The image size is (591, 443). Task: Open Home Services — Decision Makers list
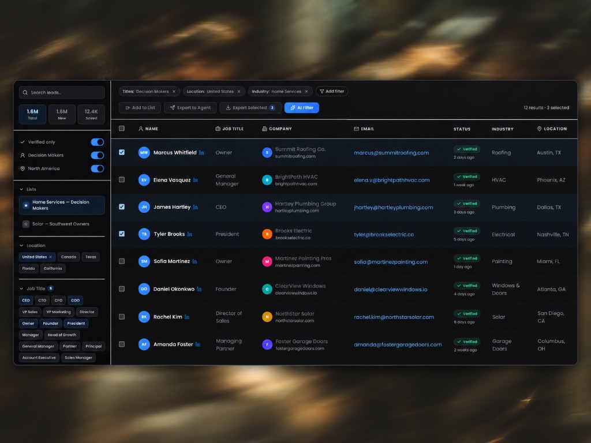click(x=62, y=205)
